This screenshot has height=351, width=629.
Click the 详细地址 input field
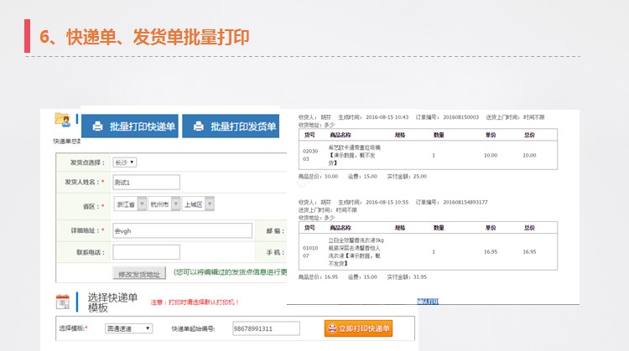182,231
